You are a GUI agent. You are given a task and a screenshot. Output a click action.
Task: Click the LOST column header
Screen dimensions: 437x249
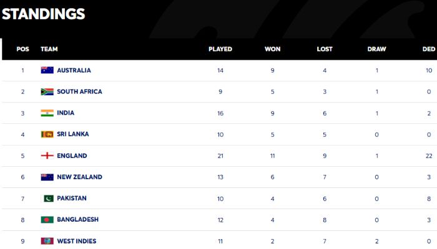[325, 49]
